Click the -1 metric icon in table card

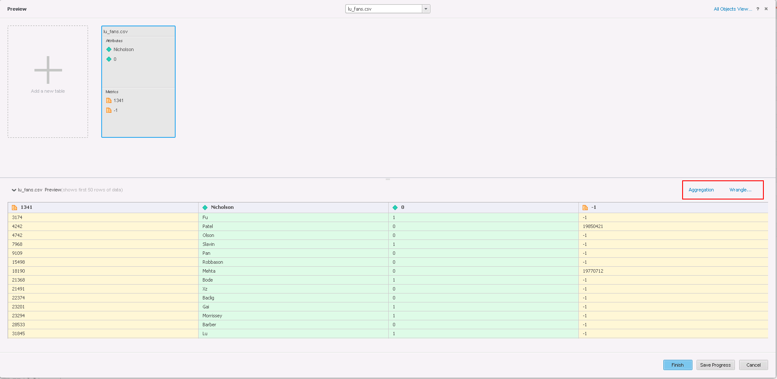109,110
